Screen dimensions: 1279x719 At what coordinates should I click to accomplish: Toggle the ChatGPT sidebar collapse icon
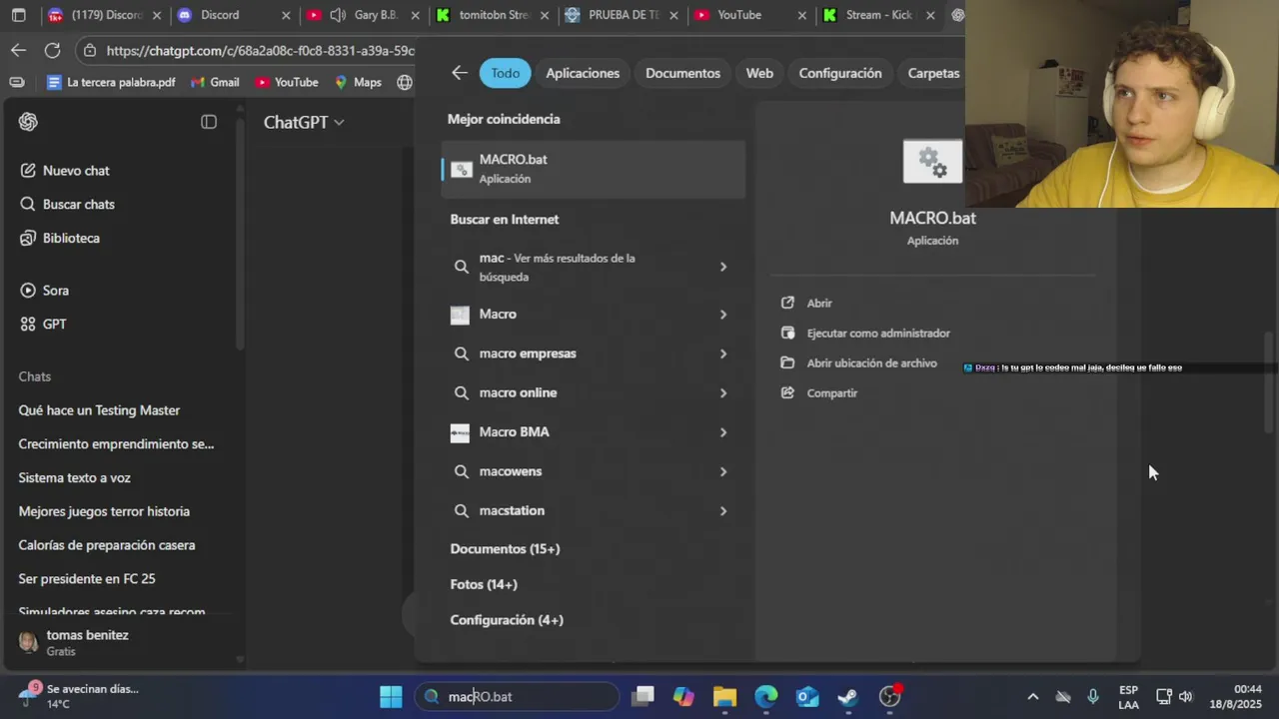(209, 122)
